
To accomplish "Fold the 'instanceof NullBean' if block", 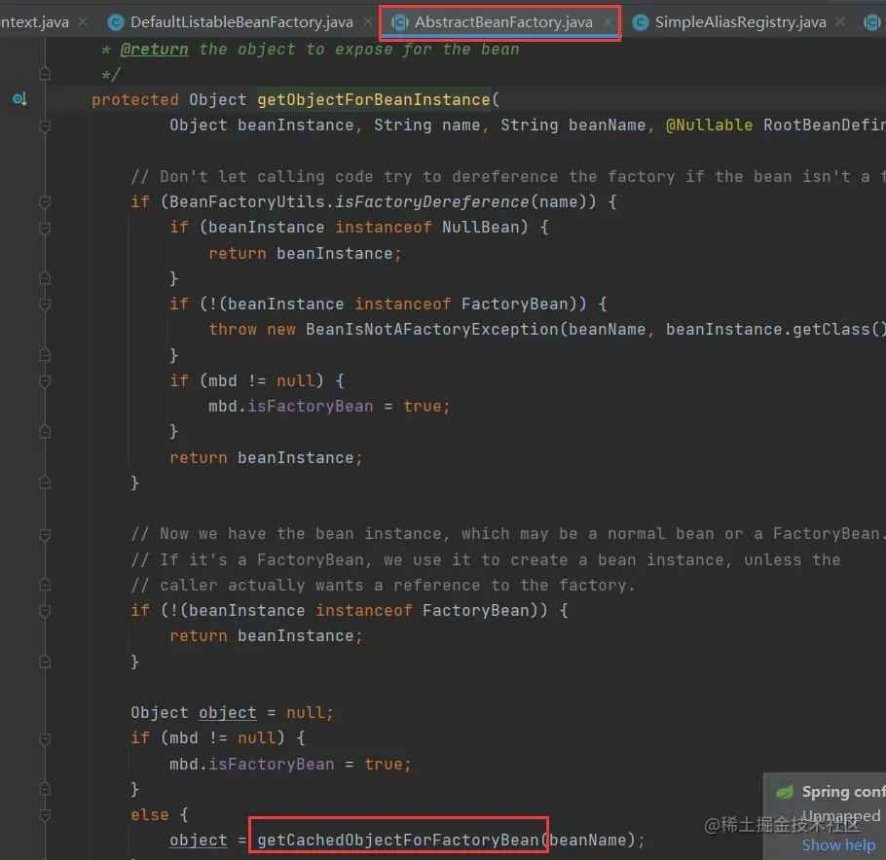I will [x=45, y=228].
